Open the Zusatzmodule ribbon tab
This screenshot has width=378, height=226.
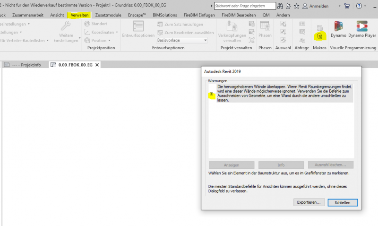[x=108, y=15]
